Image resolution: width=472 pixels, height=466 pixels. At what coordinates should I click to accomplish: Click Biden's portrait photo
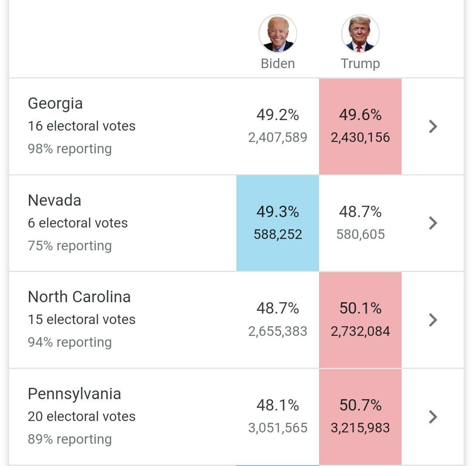278,34
